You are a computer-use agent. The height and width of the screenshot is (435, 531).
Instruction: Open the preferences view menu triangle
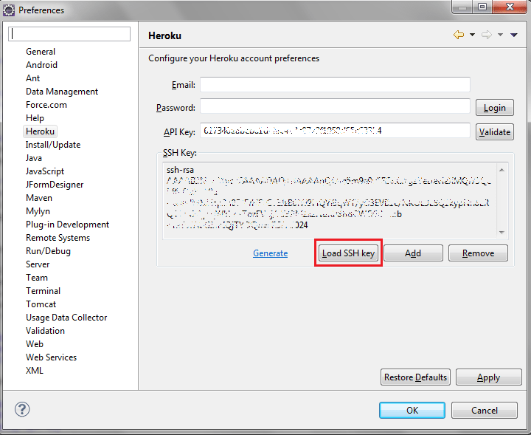click(514, 35)
